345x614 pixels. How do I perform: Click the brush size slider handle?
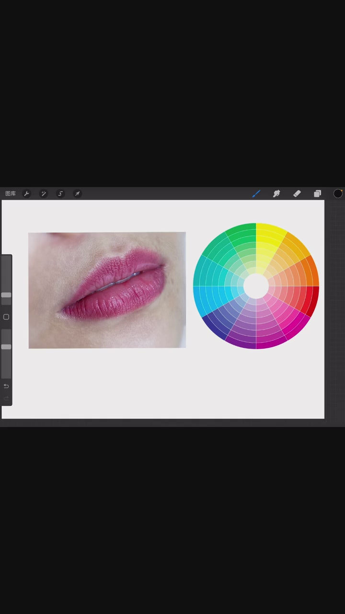[6, 295]
